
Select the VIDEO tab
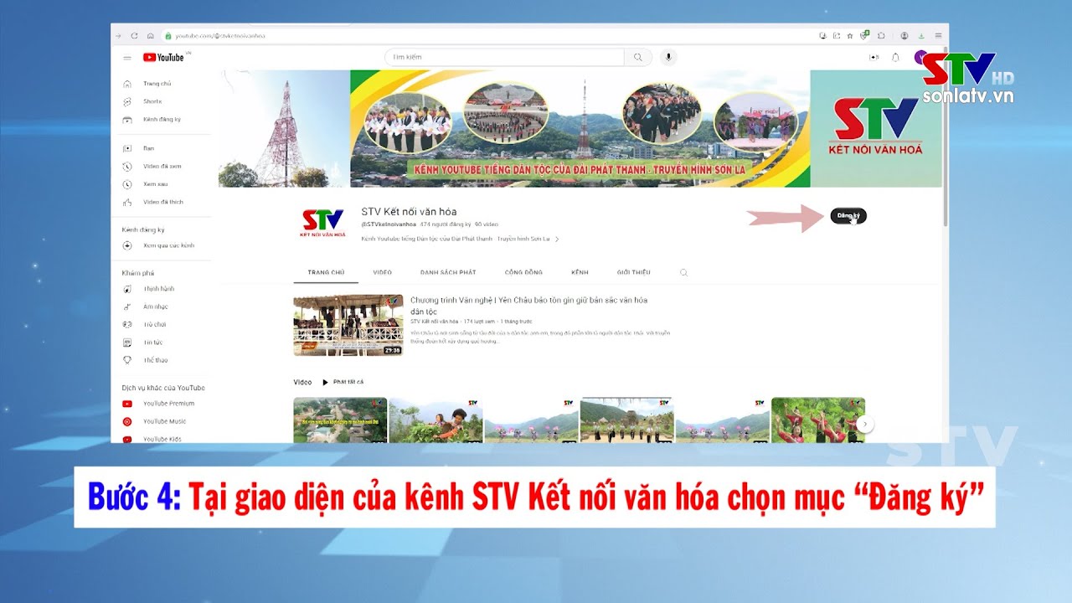pyautogui.click(x=383, y=273)
